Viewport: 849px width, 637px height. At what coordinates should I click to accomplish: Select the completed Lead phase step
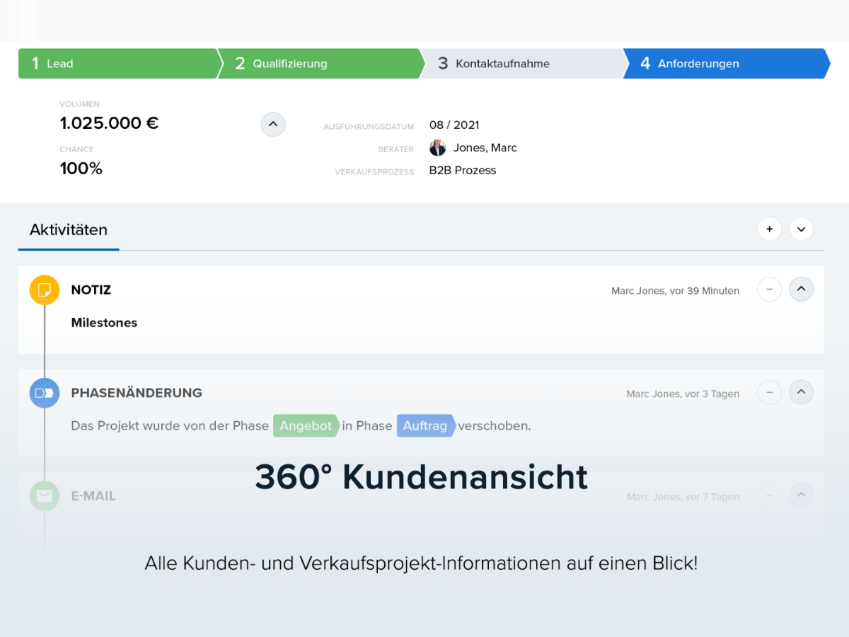click(113, 63)
